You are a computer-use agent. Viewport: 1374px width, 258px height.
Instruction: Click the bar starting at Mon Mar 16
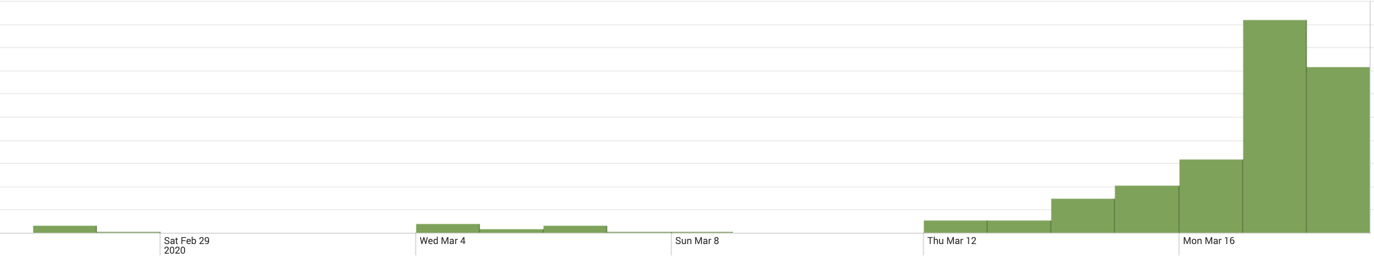pos(1211,196)
